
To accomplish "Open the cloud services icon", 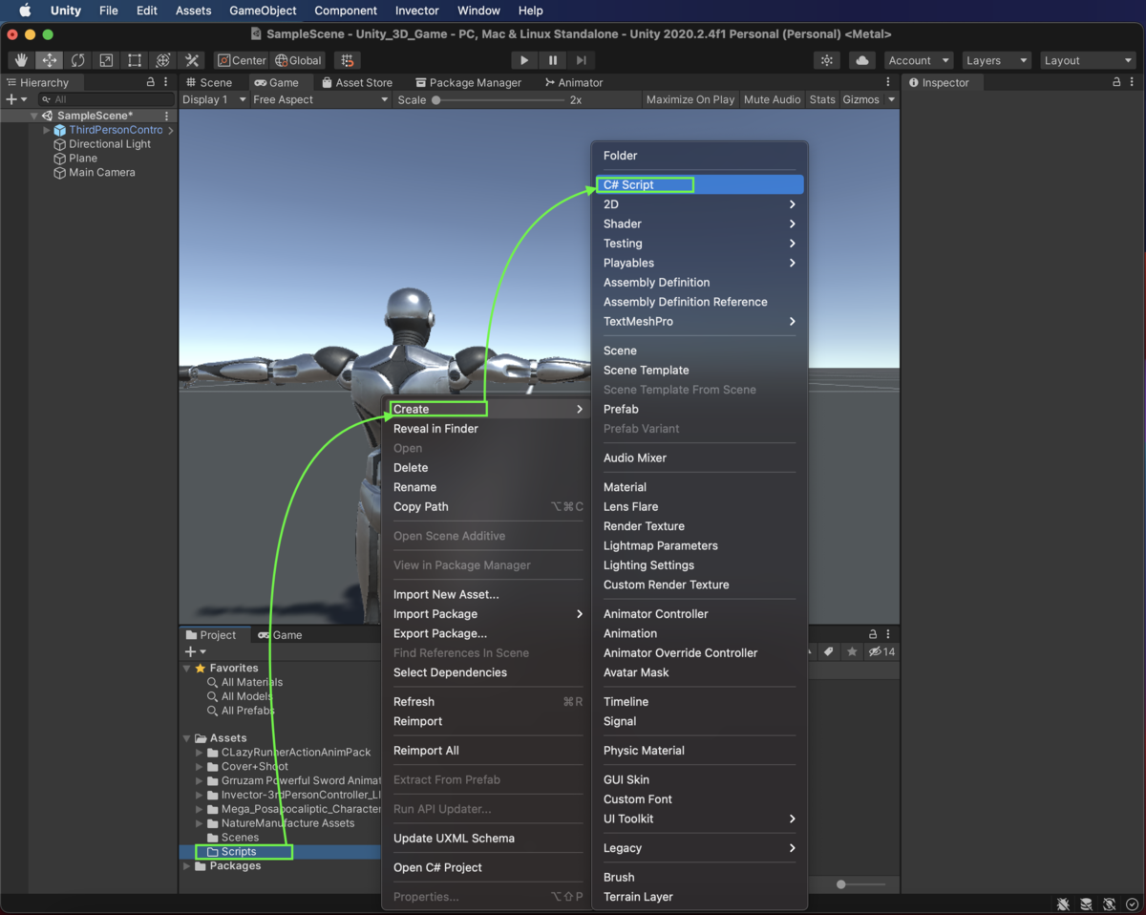I will point(862,60).
